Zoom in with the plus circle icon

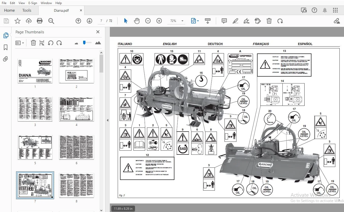(x=159, y=21)
